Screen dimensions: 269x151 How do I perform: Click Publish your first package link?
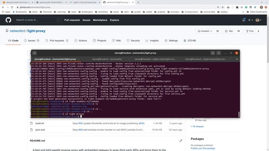pos(203,148)
